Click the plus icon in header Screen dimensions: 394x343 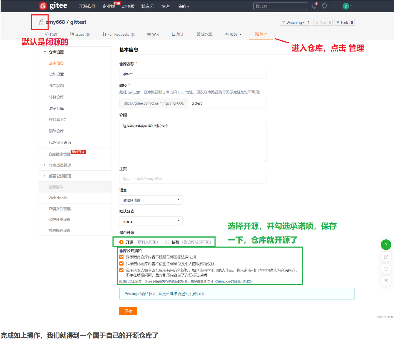point(335,6)
